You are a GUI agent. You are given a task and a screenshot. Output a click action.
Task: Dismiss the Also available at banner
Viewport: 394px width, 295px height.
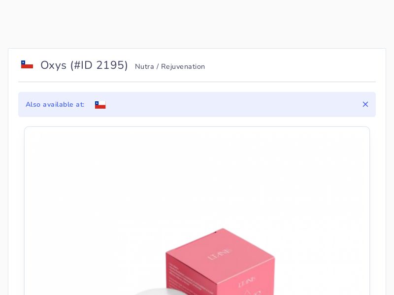tap(365, 104)
